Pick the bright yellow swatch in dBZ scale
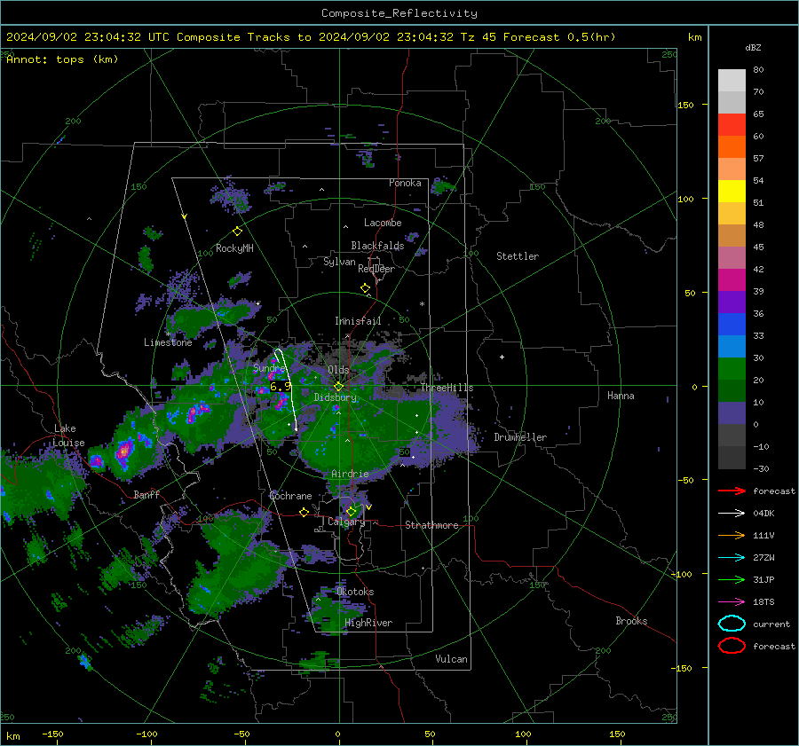The image size is (799, 746). 732,191
